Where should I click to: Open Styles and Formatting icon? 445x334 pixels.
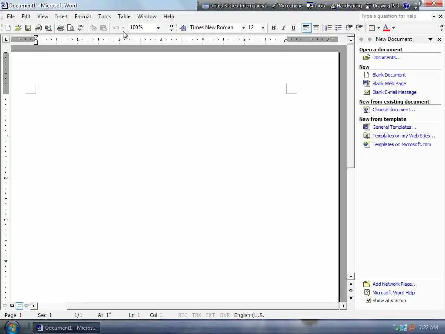183,28
